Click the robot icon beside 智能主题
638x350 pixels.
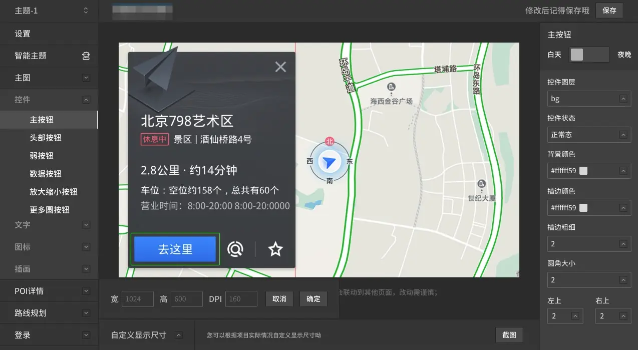(x=85, y=56)
